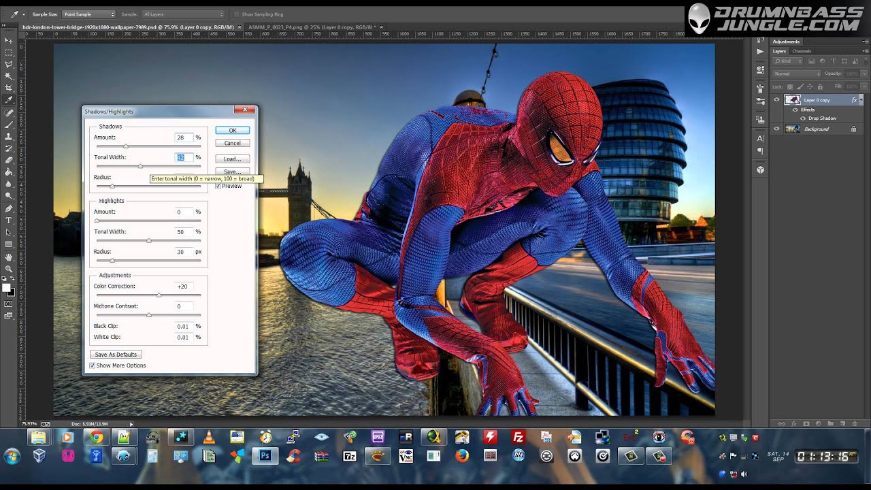The height and width of the screenshot is (490, 871).
Task: Select the Pen tool
Action: pos(9,208)
